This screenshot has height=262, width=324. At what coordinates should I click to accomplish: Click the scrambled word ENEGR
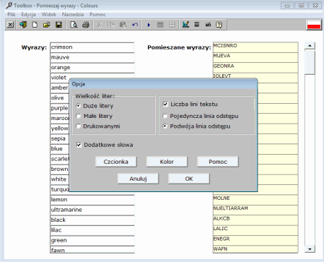point(221,239)
